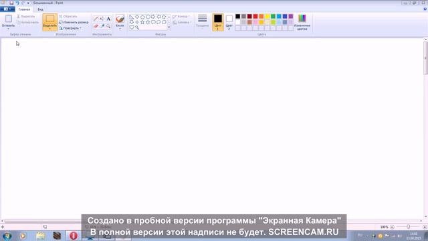This screenshot has height=241, width=428.
Task: Choose the four-point star shape
Action: coord(137,22)
